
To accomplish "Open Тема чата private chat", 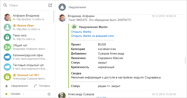I will tap(28, 37).
